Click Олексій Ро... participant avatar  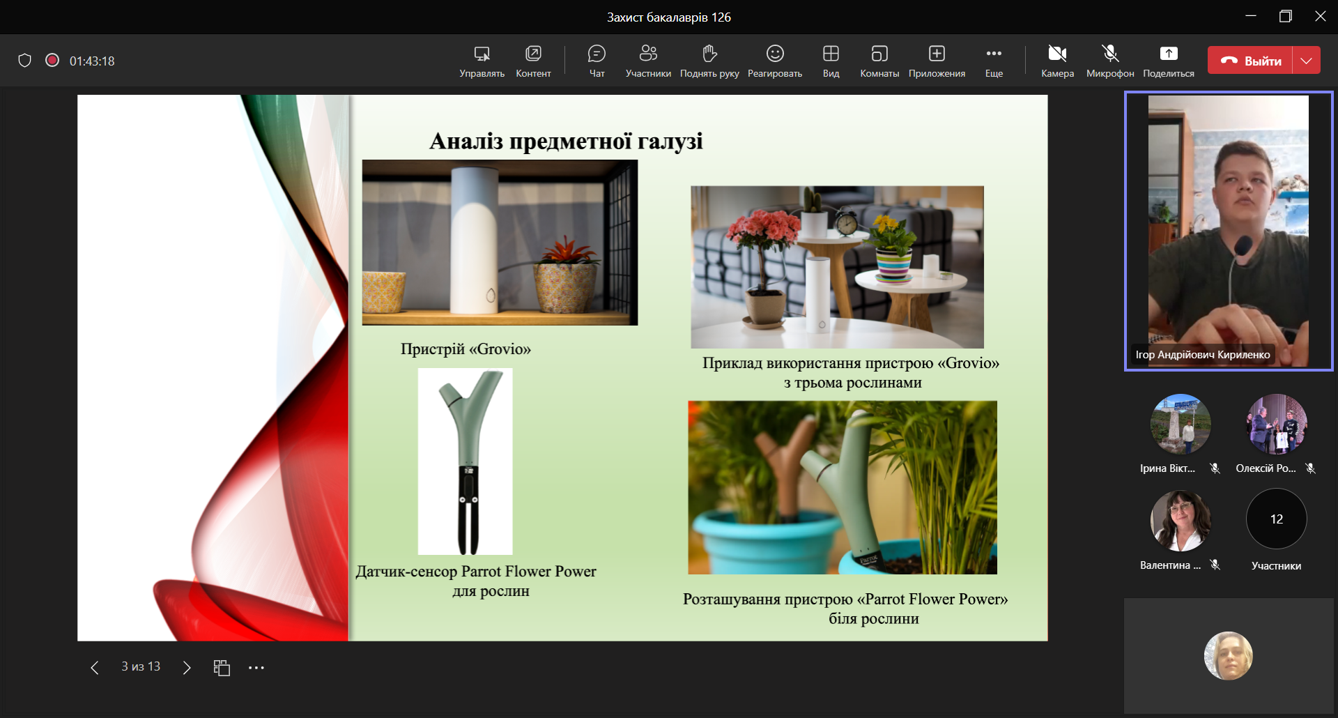(1277, 425)
